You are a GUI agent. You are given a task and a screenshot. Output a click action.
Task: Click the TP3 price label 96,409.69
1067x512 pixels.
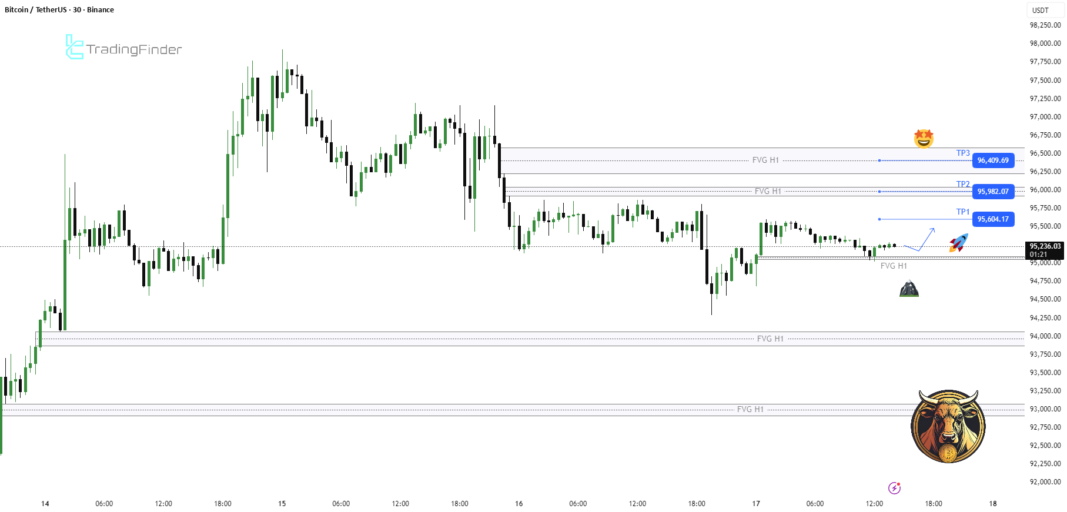click(x=993, y=160)
